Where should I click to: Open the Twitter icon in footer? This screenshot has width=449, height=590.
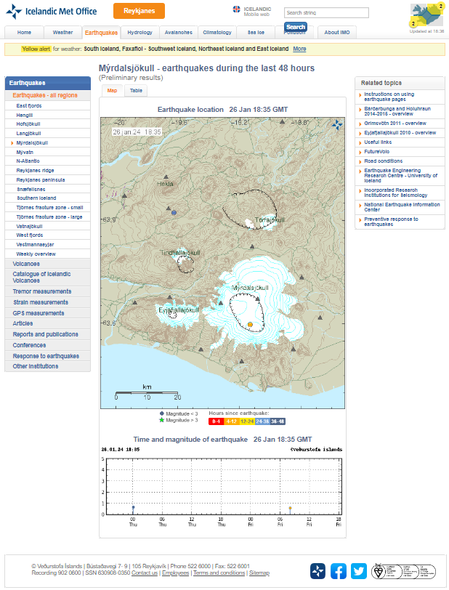click(359, 571)
